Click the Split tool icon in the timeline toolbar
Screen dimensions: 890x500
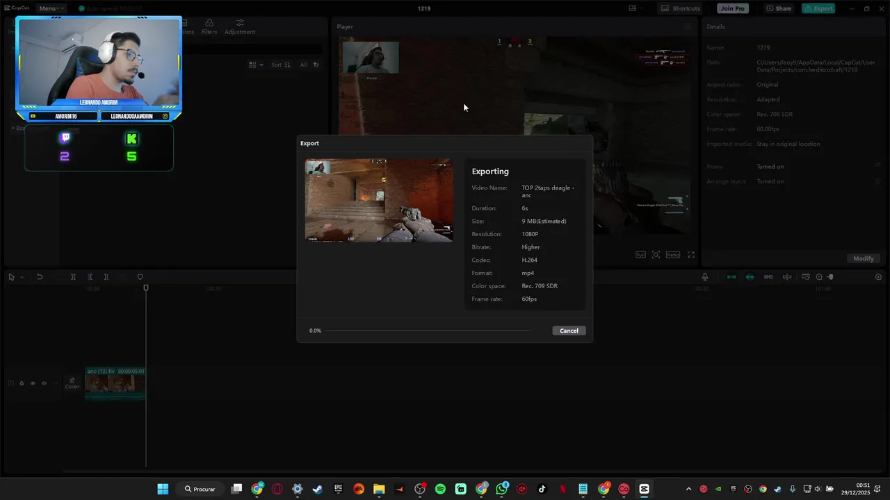point(73,277)
